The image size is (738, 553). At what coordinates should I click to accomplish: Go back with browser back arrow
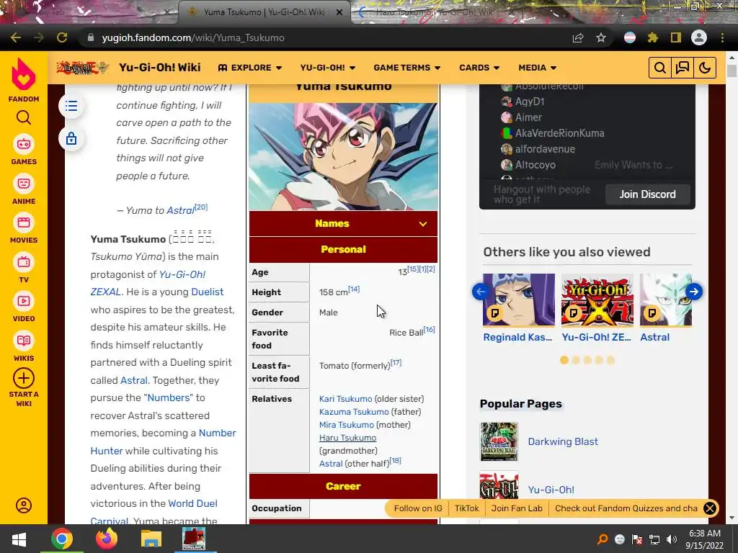click(x=16, y=37)
